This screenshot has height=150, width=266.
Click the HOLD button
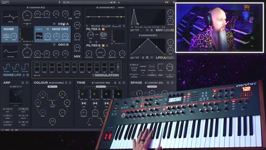pyautogui.click(x=160, y=75)
